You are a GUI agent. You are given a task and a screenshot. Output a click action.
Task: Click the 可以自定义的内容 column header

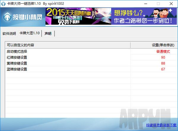[x=68, y=45]
